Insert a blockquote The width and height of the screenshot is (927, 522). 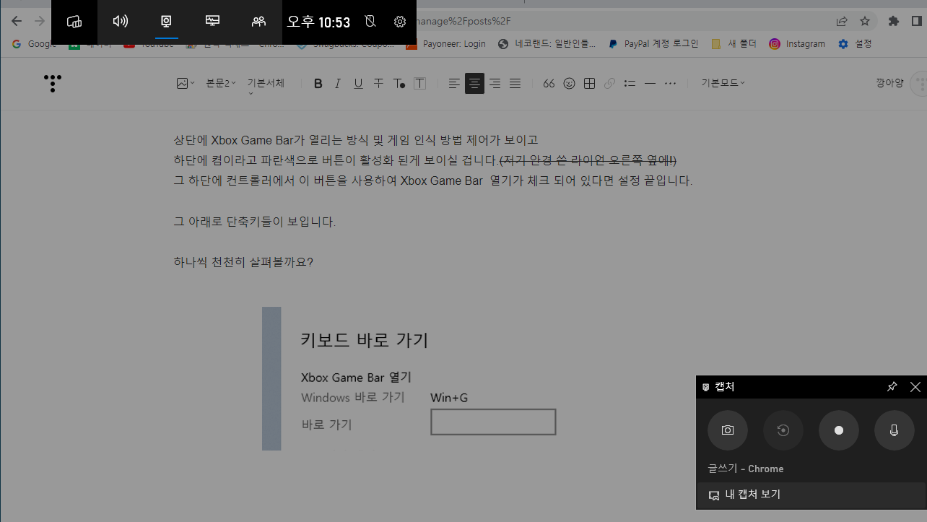coord(549,84)
